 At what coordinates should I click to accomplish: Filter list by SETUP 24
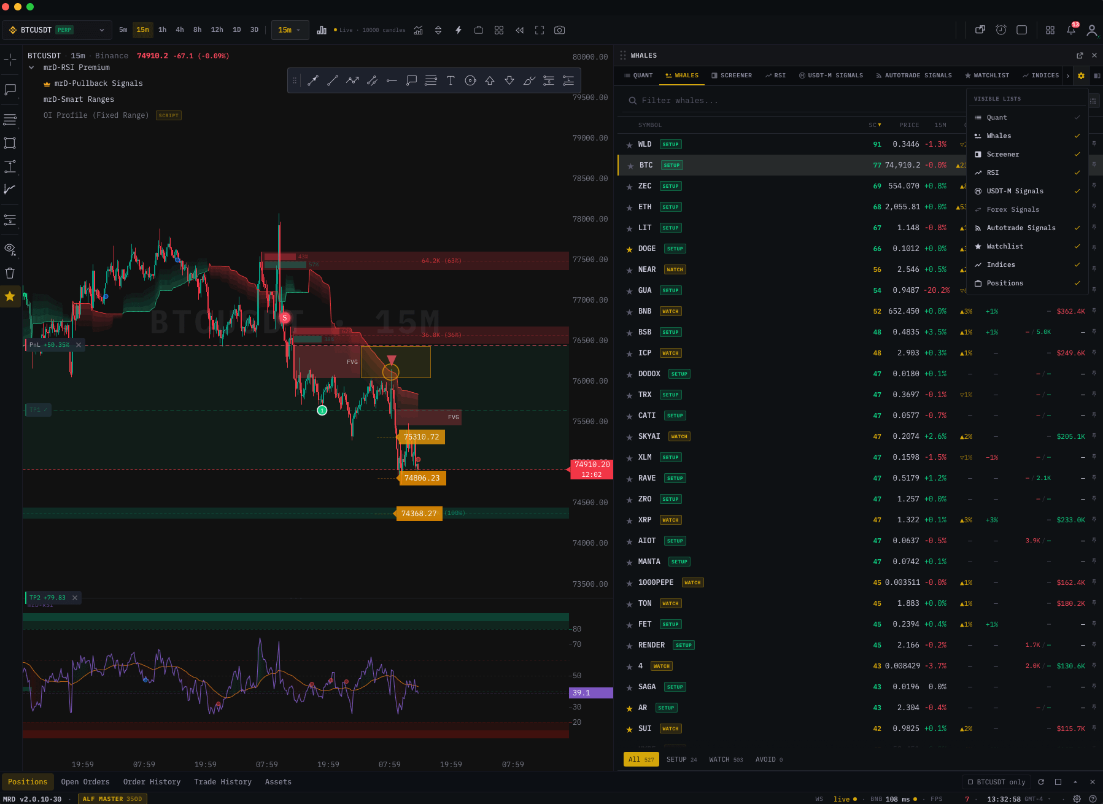point(681,760)
